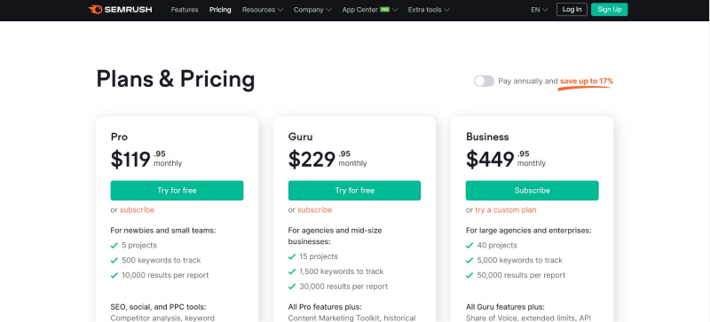
Task: Expand the Company dropdown menu
Action: [312, 10]
